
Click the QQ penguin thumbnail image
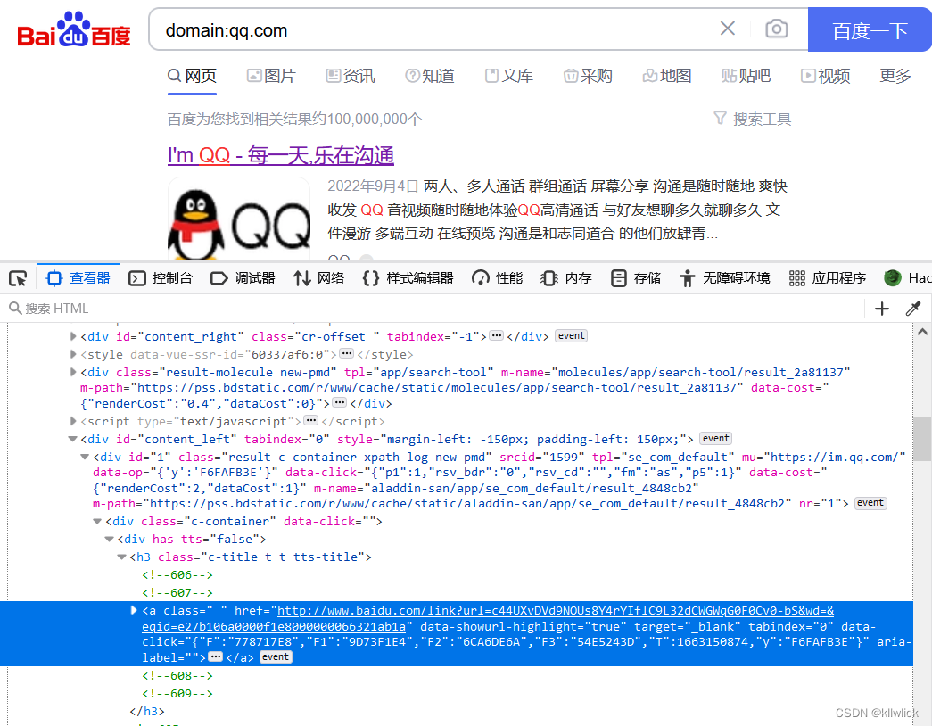point(239,219)
